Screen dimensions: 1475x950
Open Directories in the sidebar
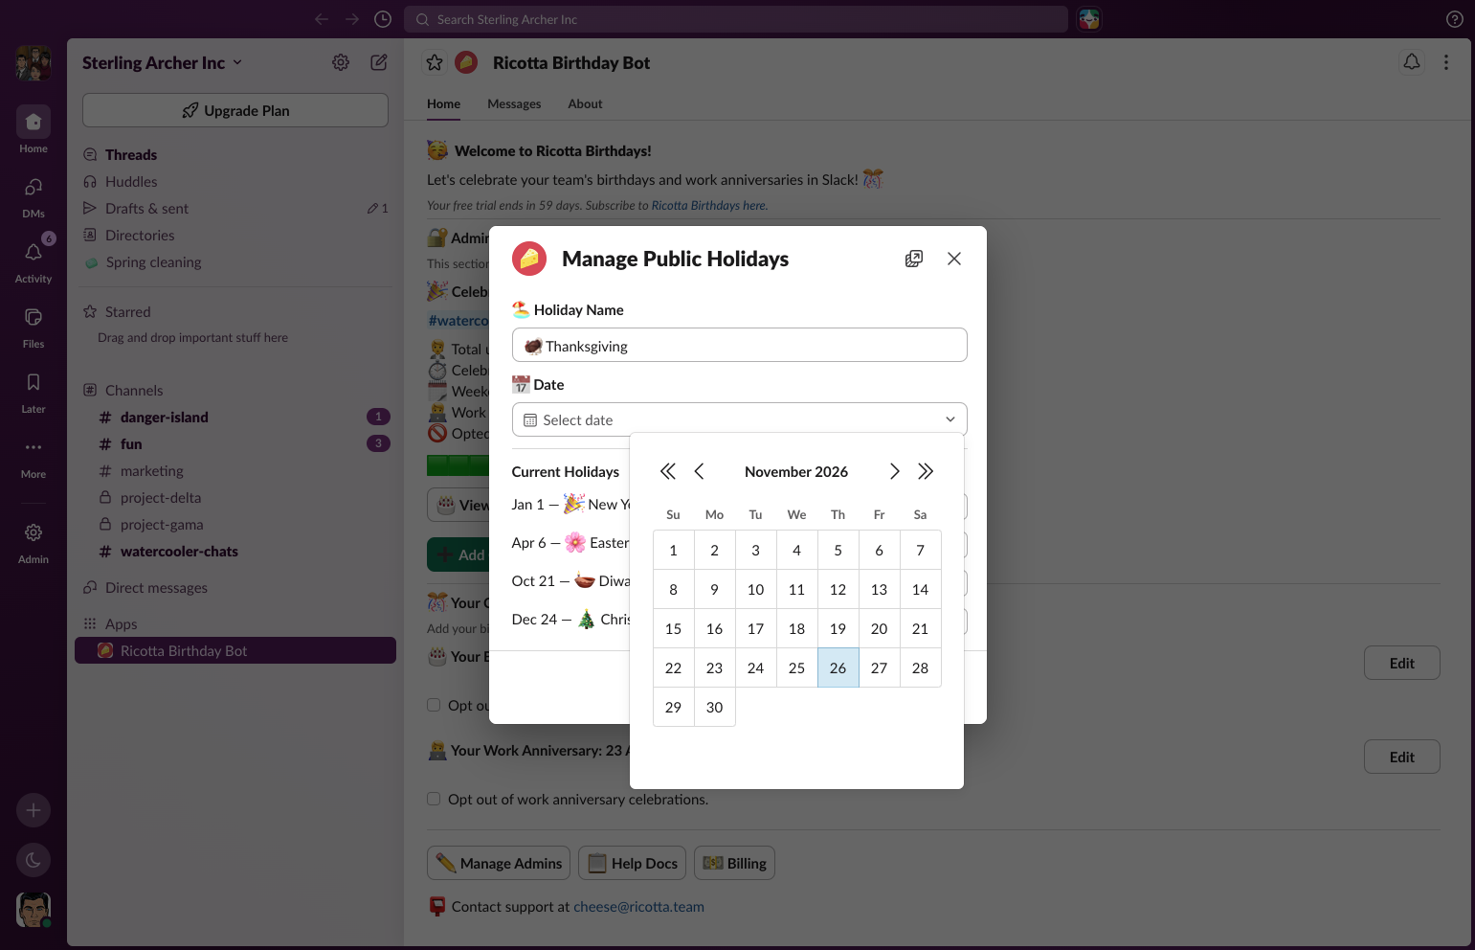(235, 236)
